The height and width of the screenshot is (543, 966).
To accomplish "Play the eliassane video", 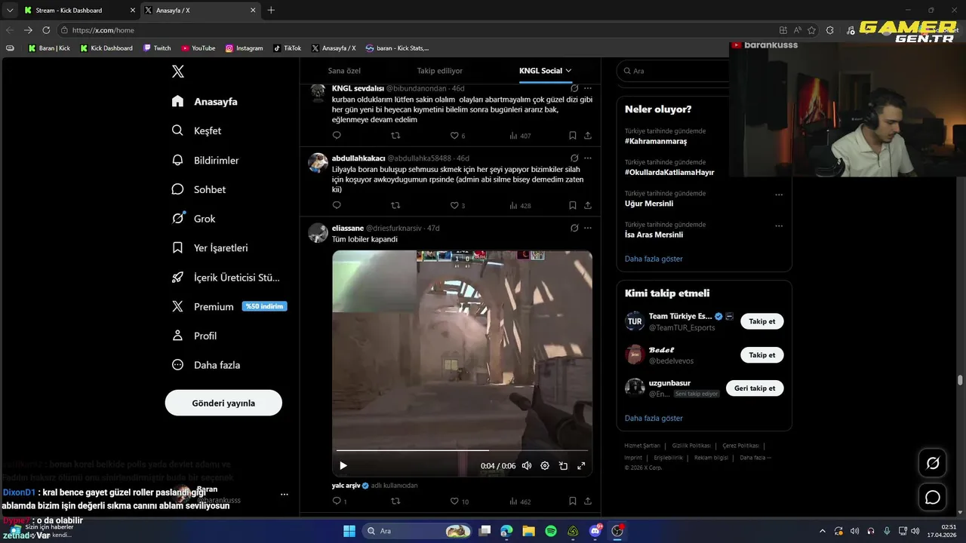I will pos(343,466).
